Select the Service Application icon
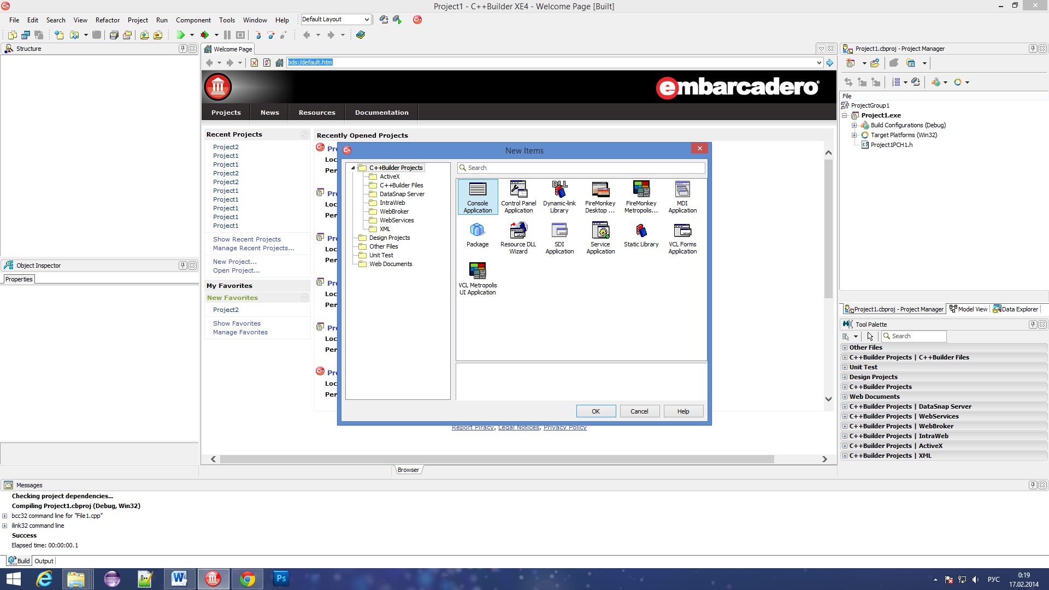Image resolution: width=1049 pixels, height=590 pixels. (x=600, y=238)
